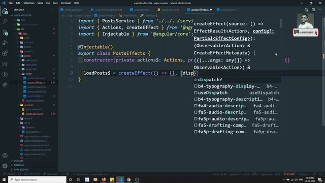Open the Help menu
Screen dimensions: 325x183
(x=76, y=3)
